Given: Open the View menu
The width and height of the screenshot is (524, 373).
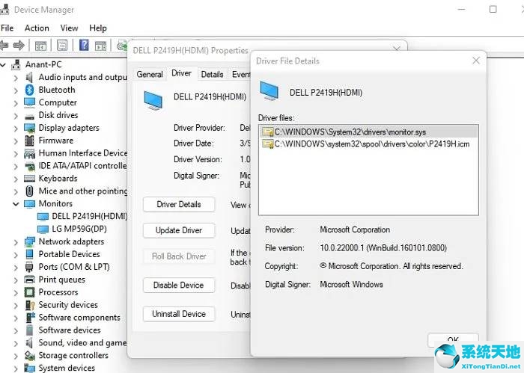Looking at the screenshot, I should coord(69,28).
